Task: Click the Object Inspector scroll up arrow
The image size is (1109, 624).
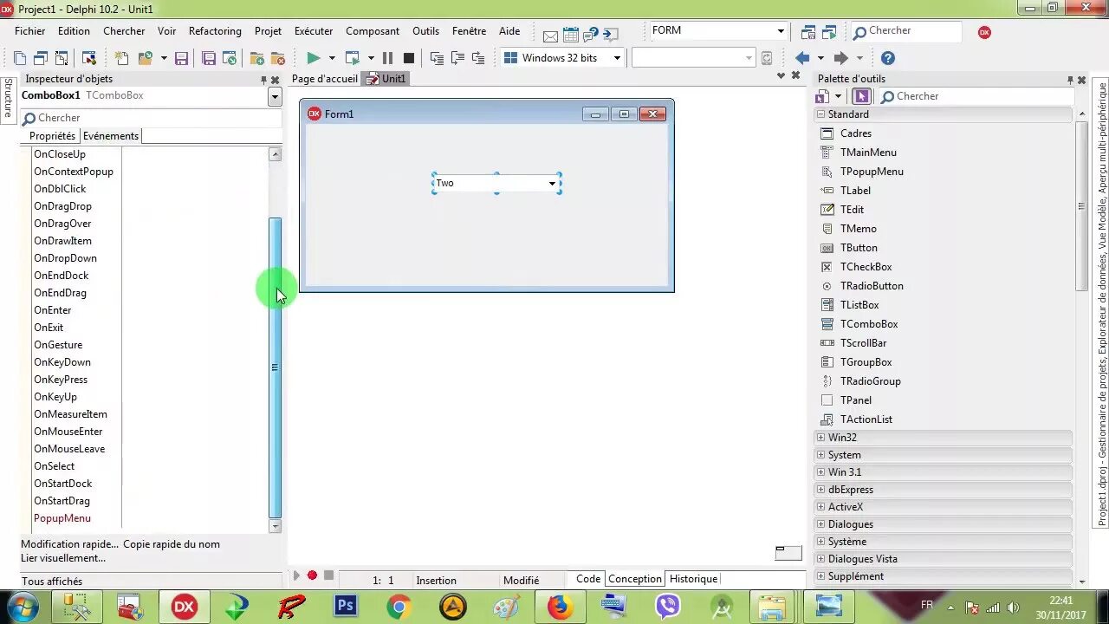Action: [276, 154]
